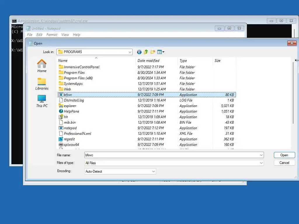
Task: Minimize the Notepad window
Action: pos(220,28)
